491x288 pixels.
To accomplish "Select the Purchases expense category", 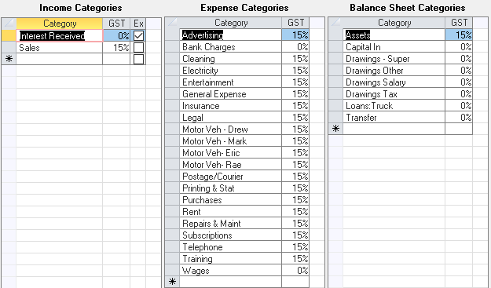I will (x=231, y=200).
